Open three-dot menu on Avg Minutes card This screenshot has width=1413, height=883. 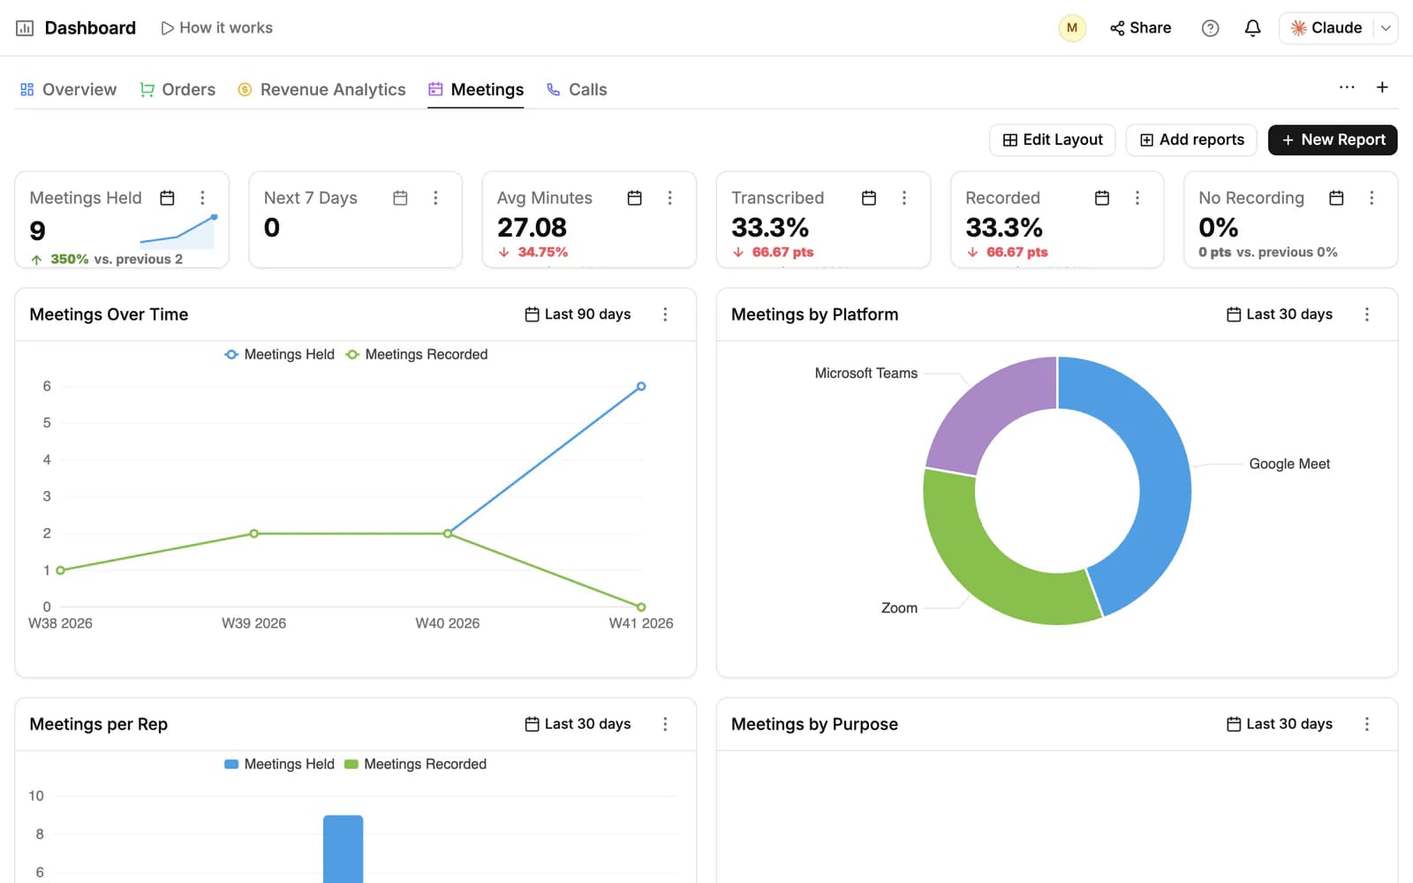(x=669, y=198)
